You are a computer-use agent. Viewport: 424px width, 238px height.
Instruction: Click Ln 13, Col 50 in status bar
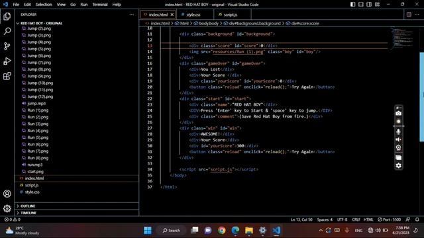coord(301,219)
